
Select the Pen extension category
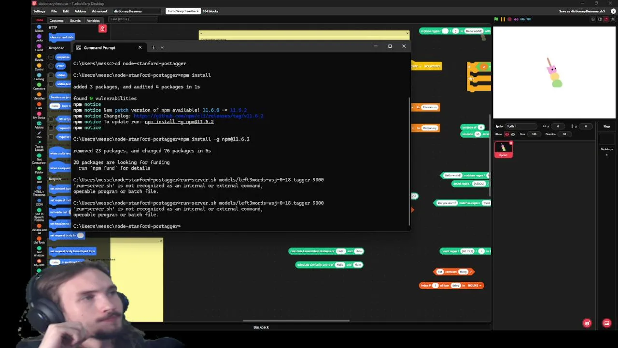(x=39, y=135)
